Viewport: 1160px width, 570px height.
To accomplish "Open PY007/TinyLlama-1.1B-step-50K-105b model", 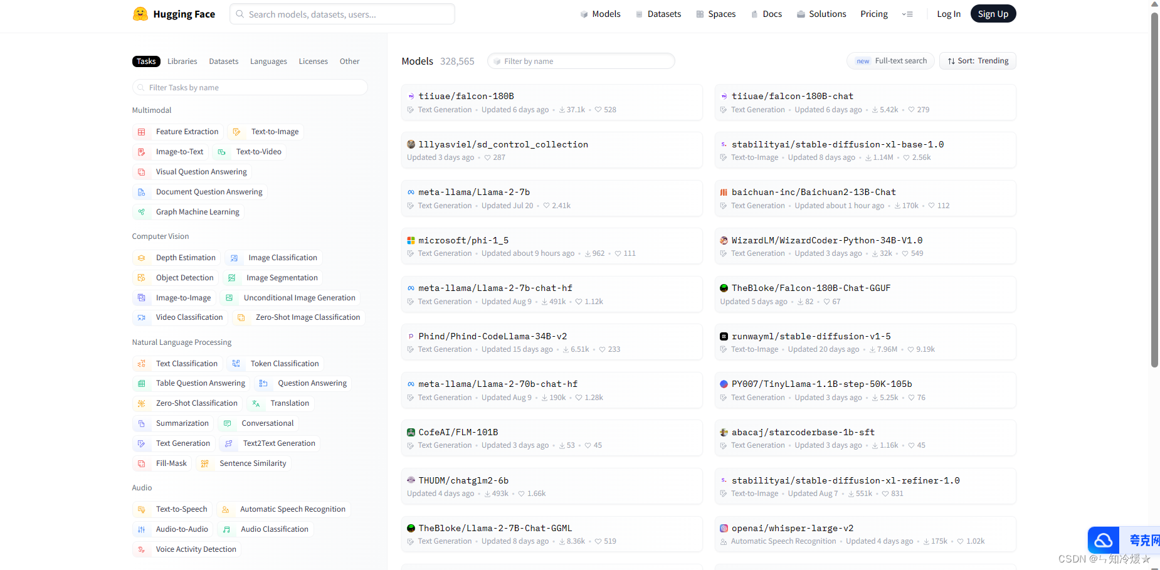I will (865, 391).
